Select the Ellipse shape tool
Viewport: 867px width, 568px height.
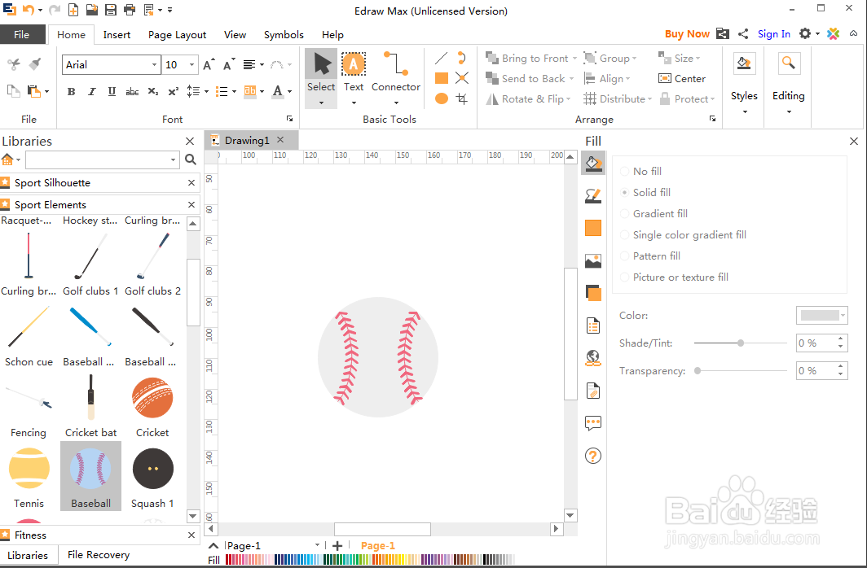442,98
